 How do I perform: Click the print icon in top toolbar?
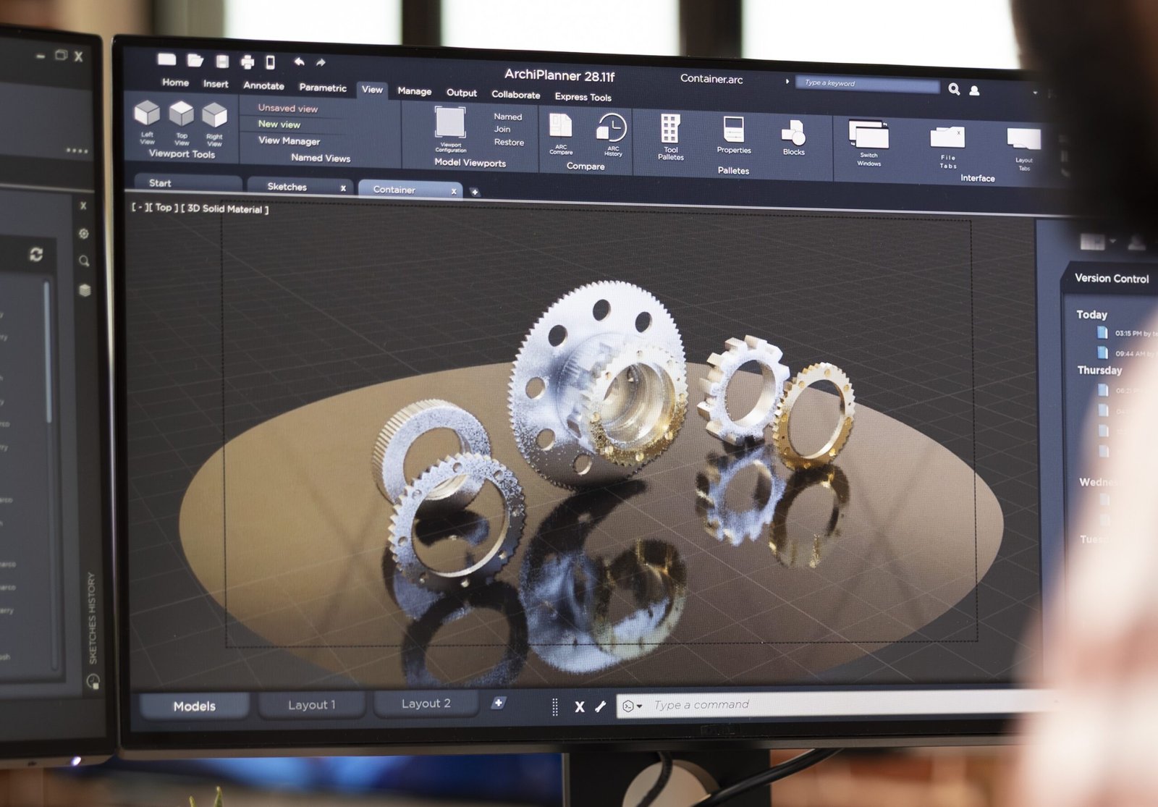[x=248, y=62]
